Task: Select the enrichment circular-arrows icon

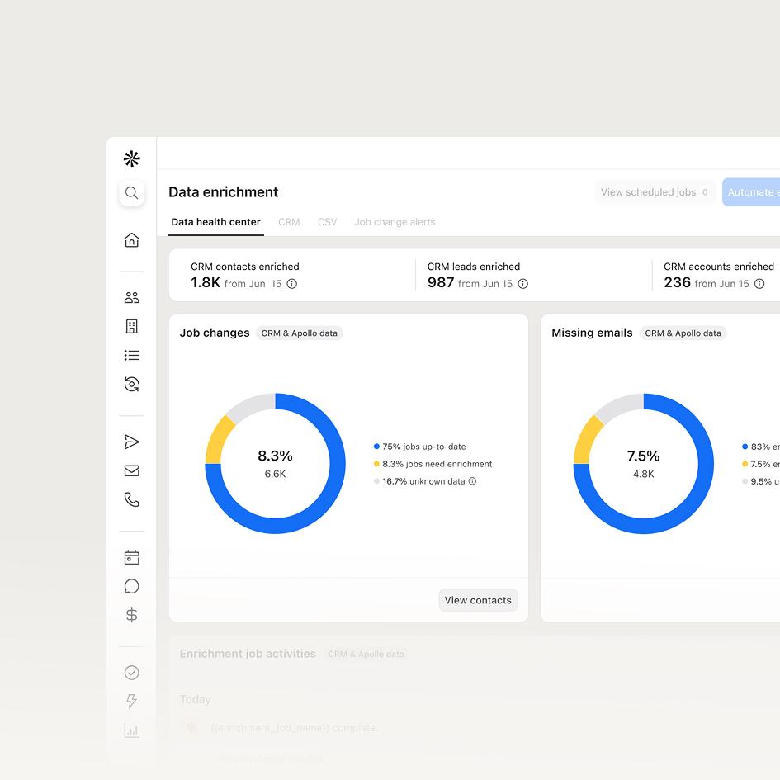Action: (131, 384)
